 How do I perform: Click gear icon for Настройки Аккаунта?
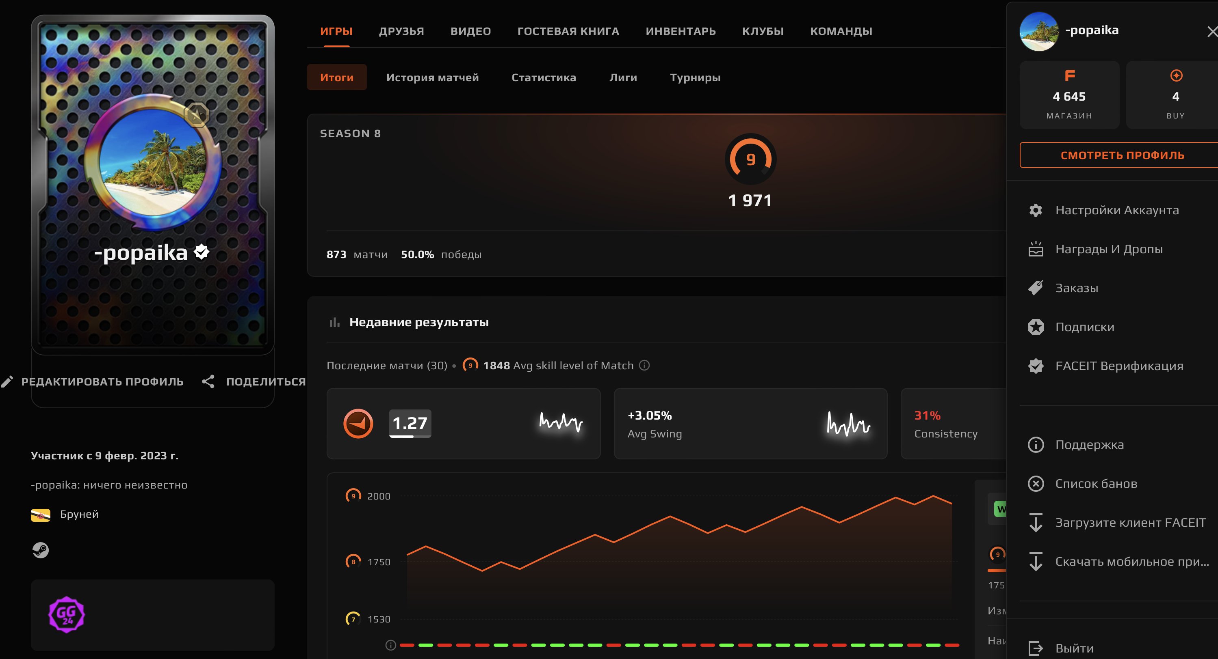point(1036,210)
